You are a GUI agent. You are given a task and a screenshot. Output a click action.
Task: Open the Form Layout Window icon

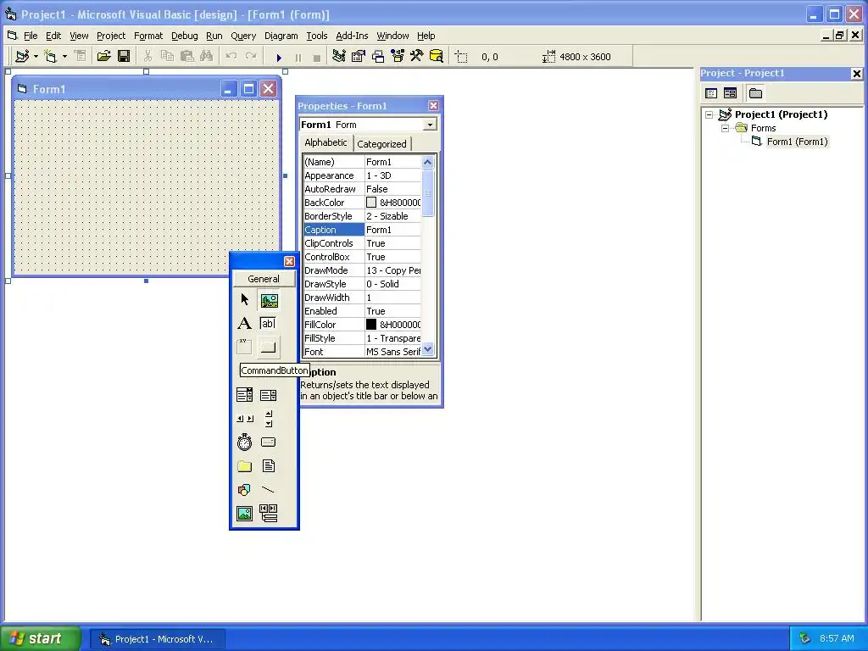click(x=378, y=57)
